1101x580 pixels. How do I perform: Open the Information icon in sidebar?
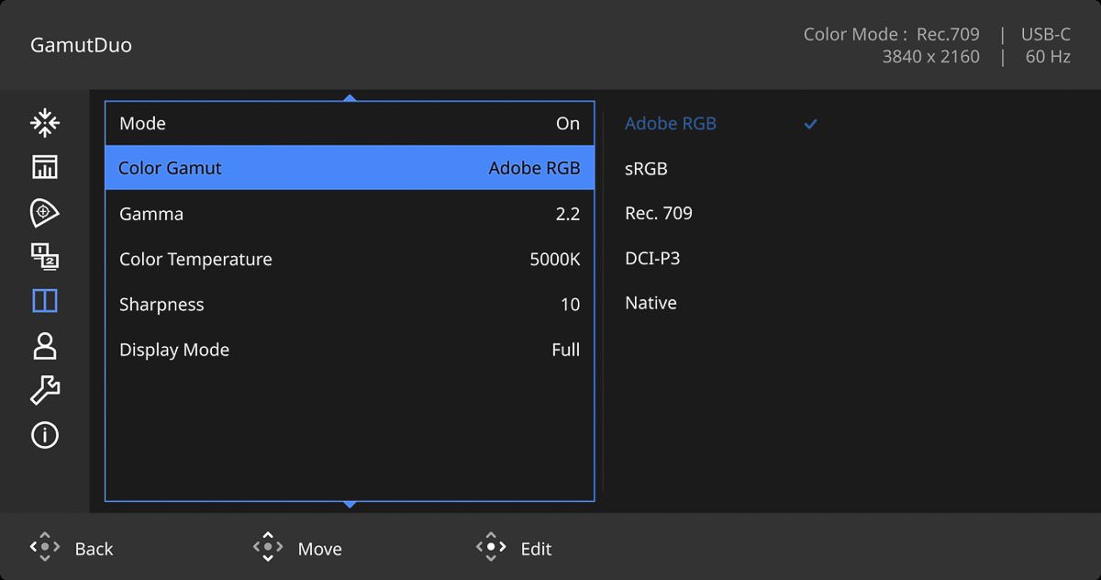44,435
